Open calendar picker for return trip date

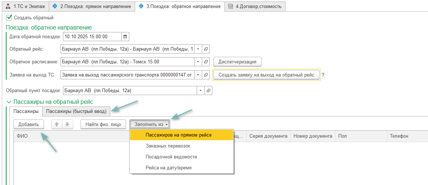coord(125,37)
